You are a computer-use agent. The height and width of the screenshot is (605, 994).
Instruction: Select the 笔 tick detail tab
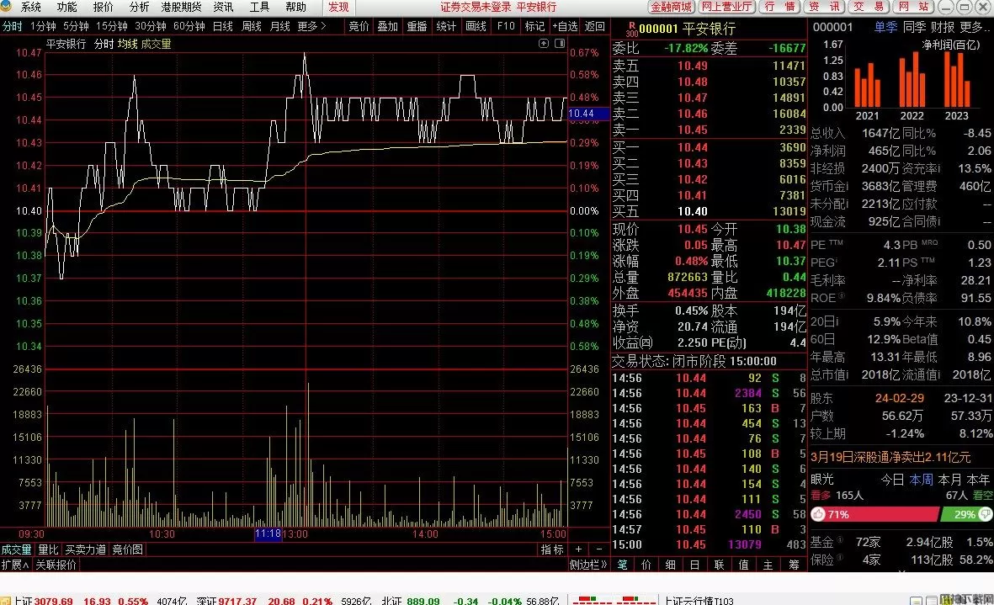[623, 565]
